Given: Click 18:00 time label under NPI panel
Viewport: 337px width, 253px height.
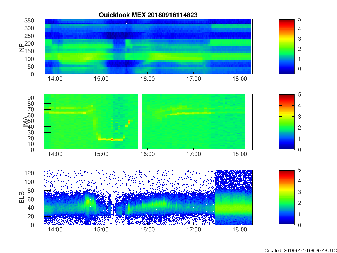Looking at the screenshot, I should (x=240, y=79).
